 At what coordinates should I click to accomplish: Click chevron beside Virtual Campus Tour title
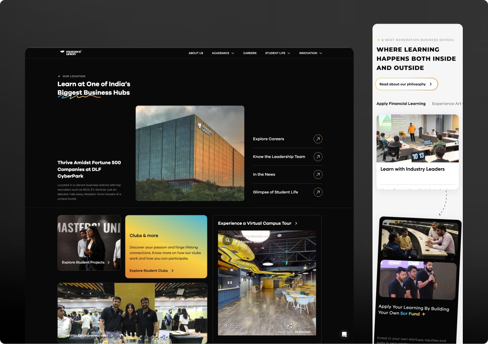click(x=296, y=223)
